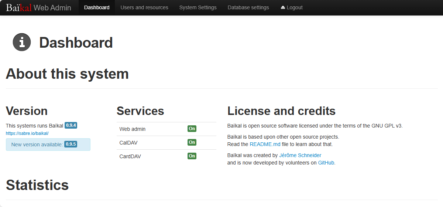Click the New version available notice
The height and width of the screenshot is (207, 443).
[x=48, y=145]
